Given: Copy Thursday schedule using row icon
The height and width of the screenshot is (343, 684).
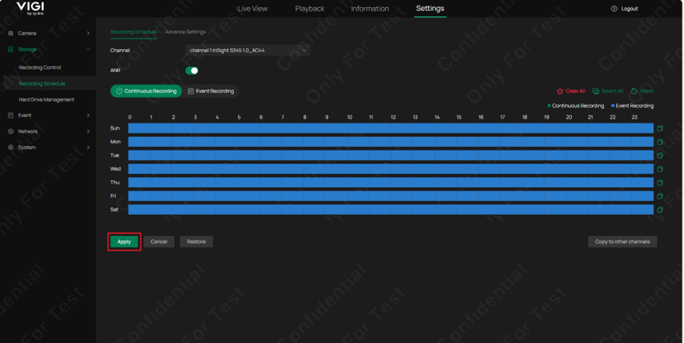Looking at the screenshot, I should point(660,183).
